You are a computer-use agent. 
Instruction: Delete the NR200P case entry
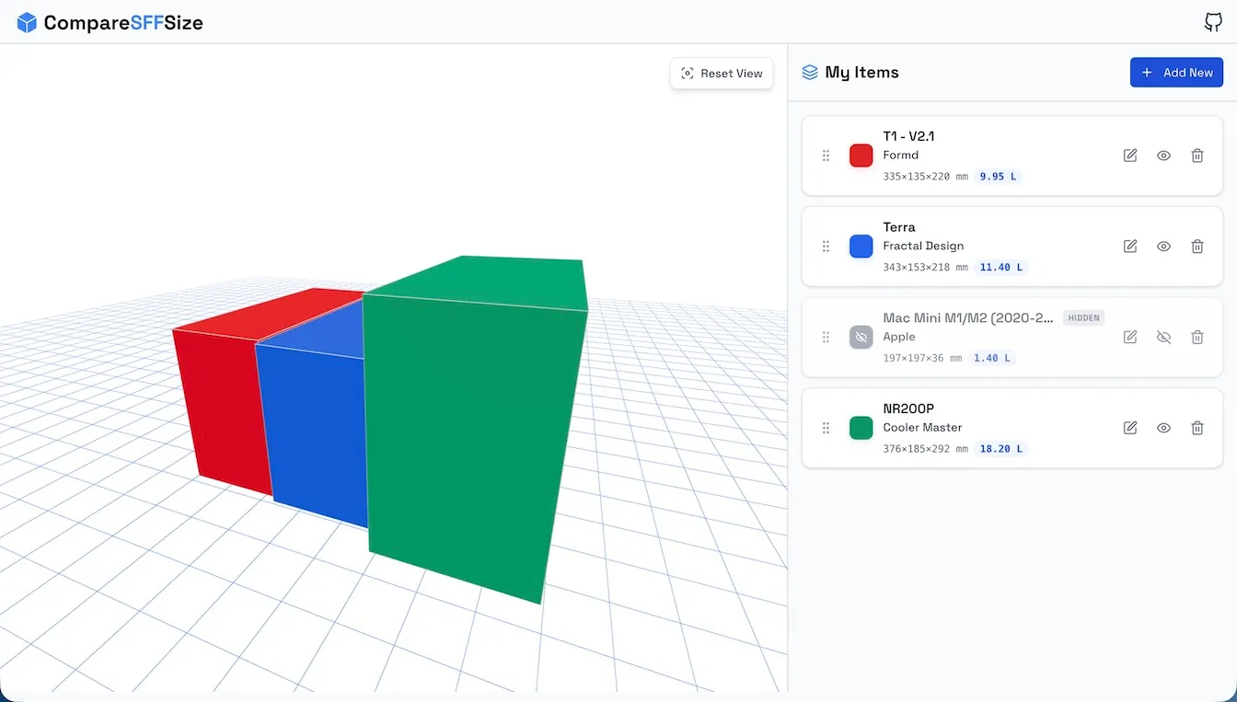[1197, 428]
